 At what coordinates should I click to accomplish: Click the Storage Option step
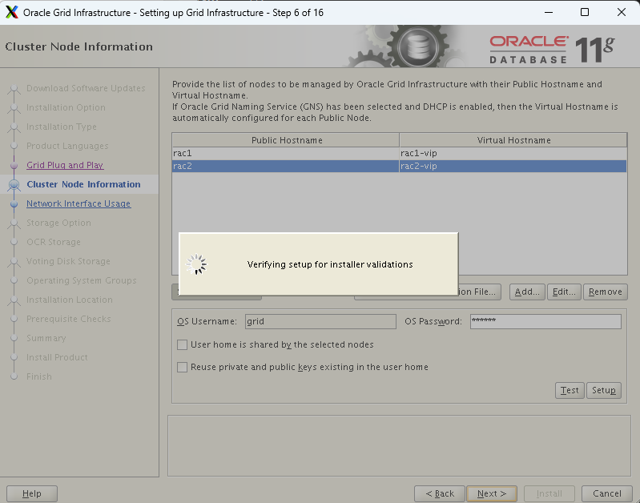click(58, 223)
